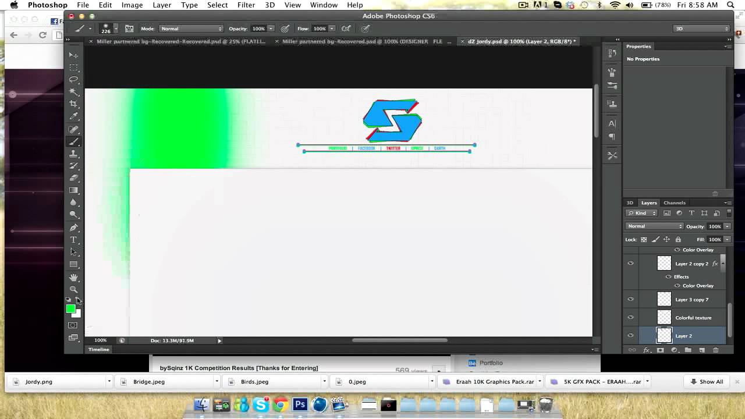Select the Healing Brush tool
Image resolution: width=745 pixels, height=419 pixels.
pyautogui.click(x=73, y=129)
